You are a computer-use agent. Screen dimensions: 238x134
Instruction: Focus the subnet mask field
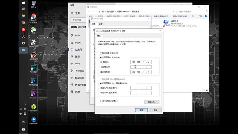pyautogui.click(x=141, y=67)
